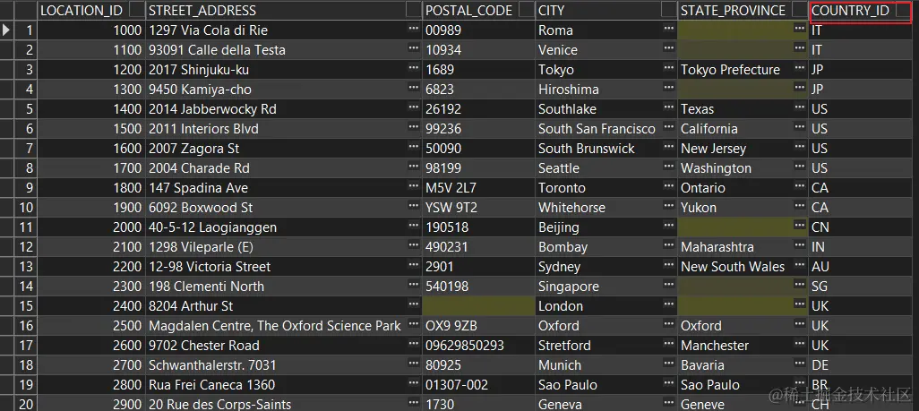Open the ellipsis editor for 'New South Wales' cell
The height and width of the screenshot is (411, 919).
click(800, 266)
